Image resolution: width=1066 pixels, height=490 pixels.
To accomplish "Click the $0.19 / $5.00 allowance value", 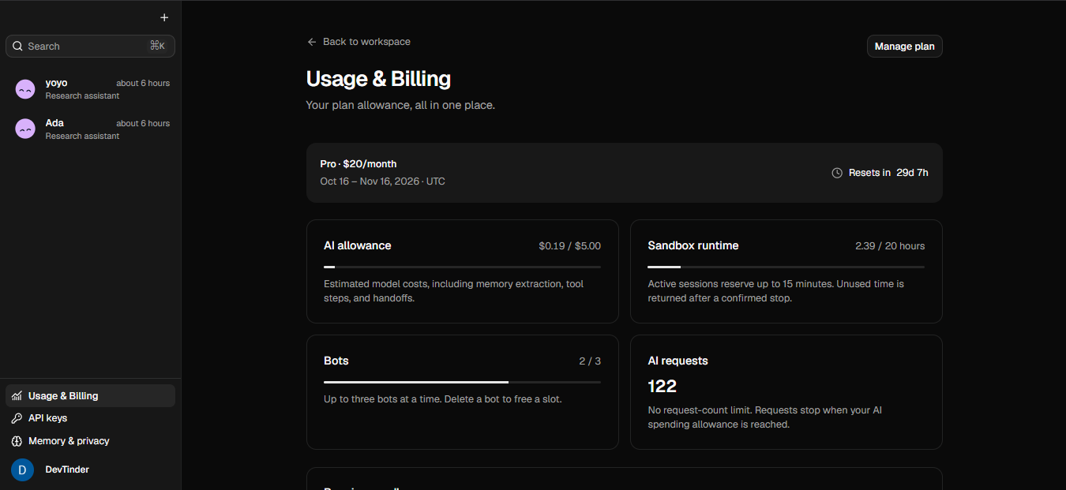I will (569, 246).
